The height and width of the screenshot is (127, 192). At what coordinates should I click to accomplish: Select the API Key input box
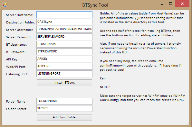64,59
